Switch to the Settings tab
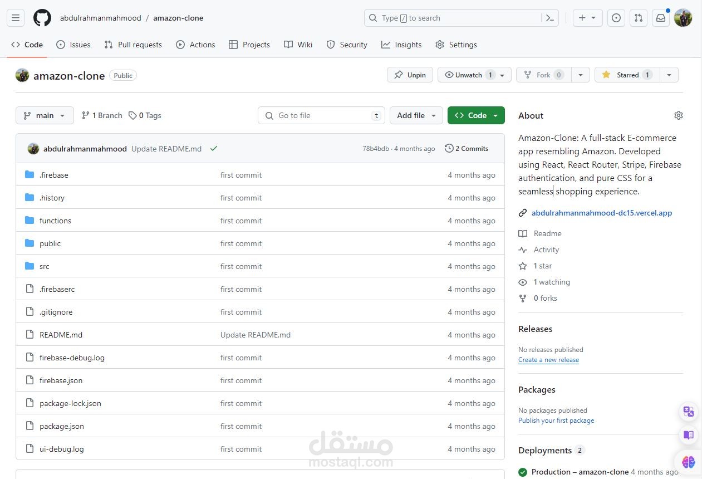 [456, 45]
